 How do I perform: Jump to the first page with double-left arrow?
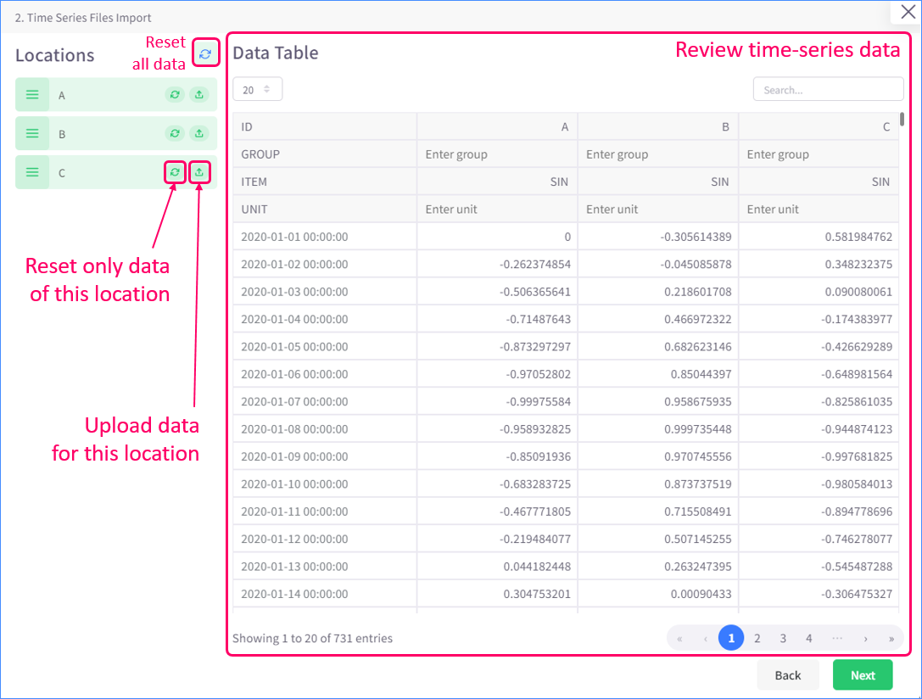pyautogui.click(x=679, y=639)
